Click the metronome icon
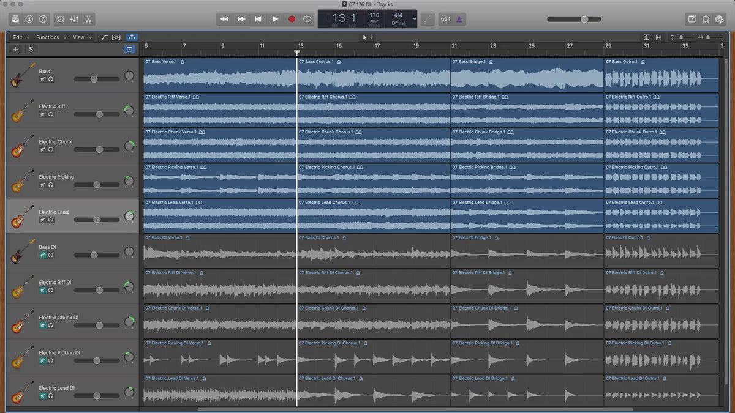This screenshot has width=735, height=413. coord(459,19)
